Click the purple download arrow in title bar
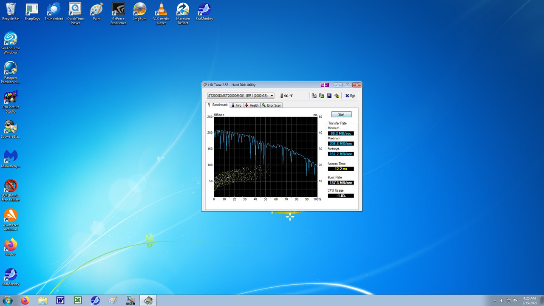This screenshot has height=306, width=544. (x=325, y=85)
